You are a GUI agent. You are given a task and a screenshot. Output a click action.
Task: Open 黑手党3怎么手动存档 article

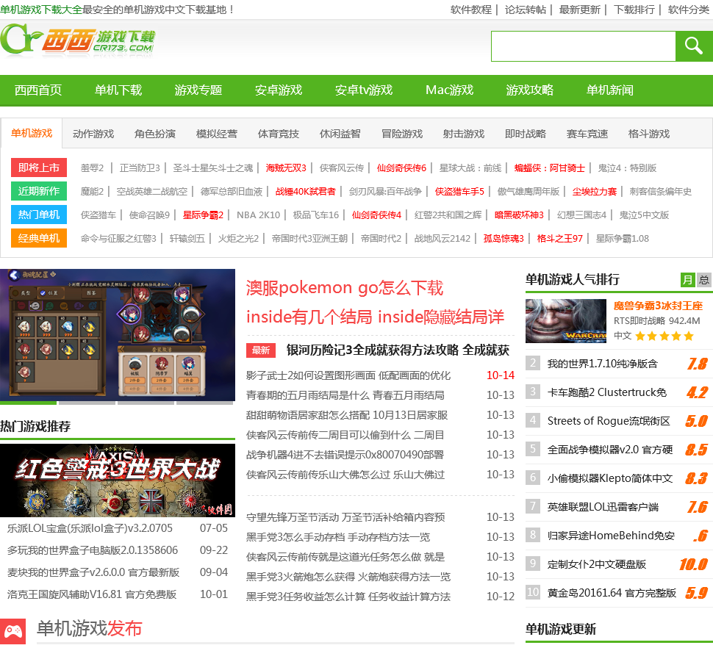click(338, 537)
